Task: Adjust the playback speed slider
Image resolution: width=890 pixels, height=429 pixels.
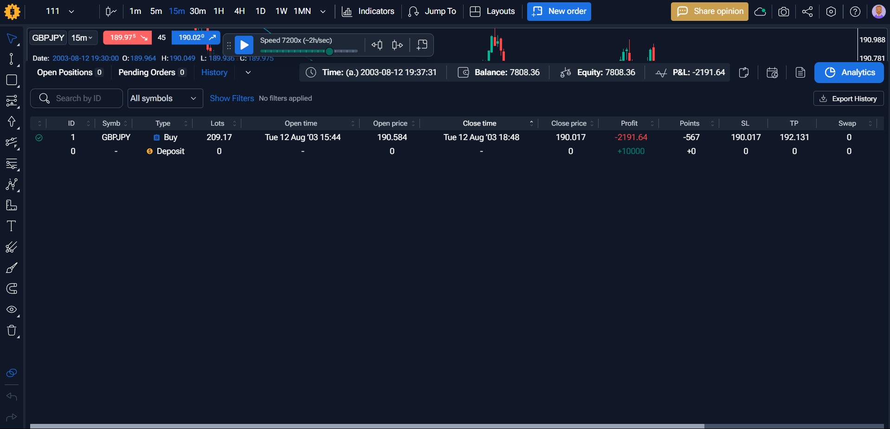Action: 329,51
